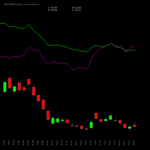Click the 21 May date label

(x=19, y=142)
